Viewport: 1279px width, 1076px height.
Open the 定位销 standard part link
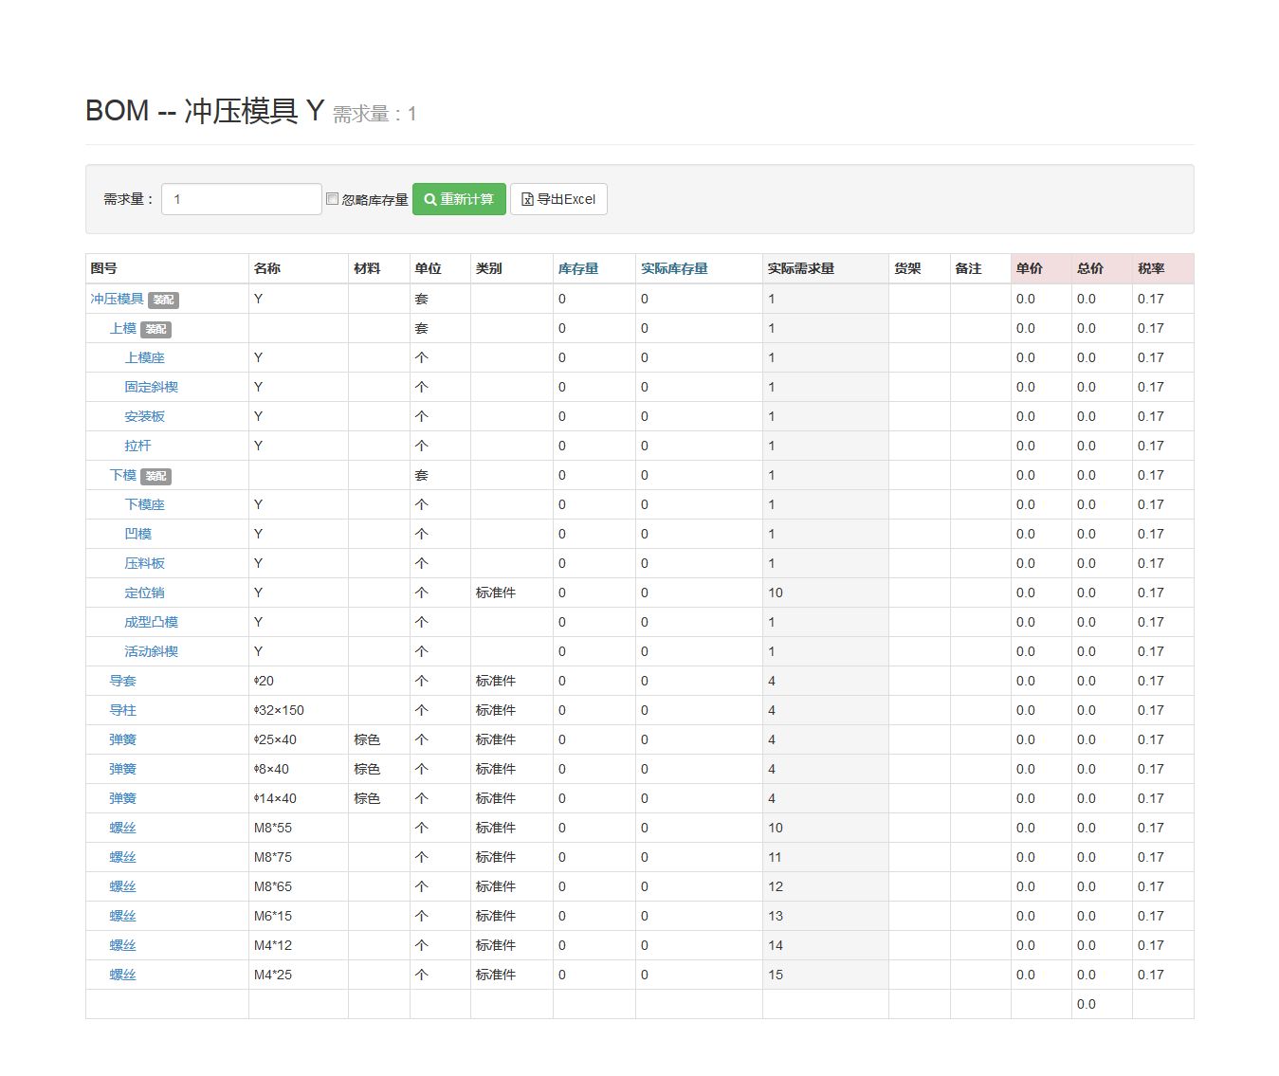click(x=144, y=593)
